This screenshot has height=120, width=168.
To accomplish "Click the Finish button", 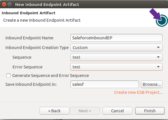I will [x=150, y=111].
